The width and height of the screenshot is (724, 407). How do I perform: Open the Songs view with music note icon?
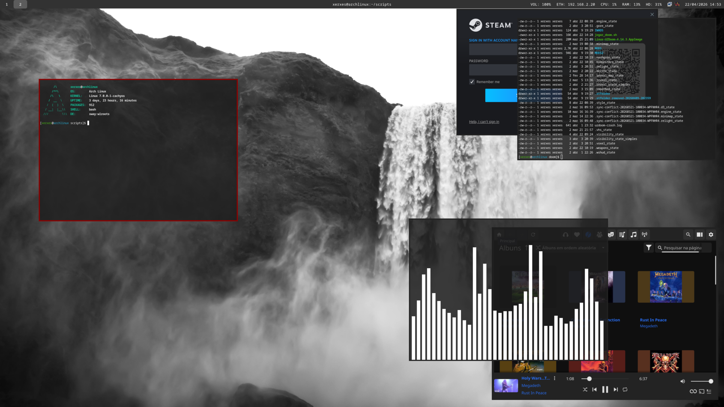tap(634, 235)
